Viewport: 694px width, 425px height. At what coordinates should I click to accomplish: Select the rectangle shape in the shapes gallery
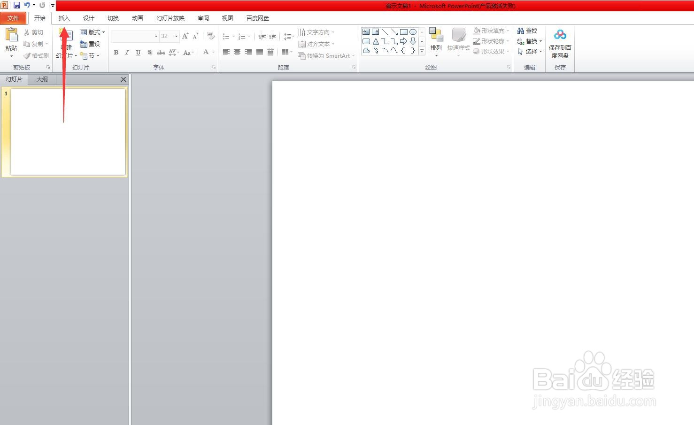click(x=403, y=32)
